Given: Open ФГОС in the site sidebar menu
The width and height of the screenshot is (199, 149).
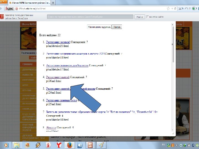Looking at the screenshot, I should 28,85.
